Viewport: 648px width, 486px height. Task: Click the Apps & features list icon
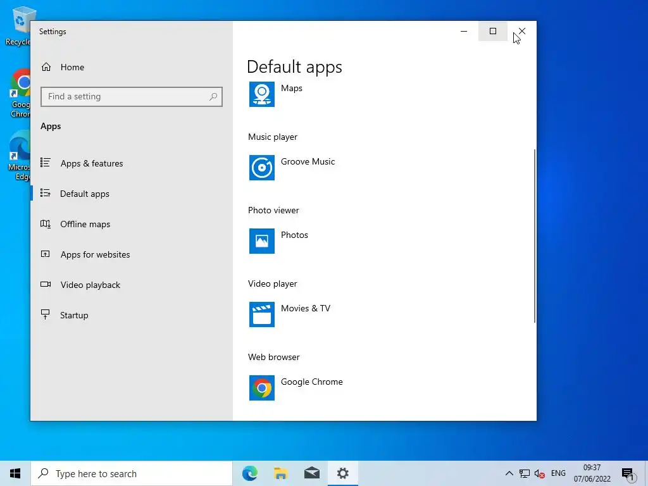pos(46,163)
